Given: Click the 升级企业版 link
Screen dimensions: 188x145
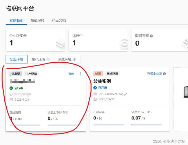Looking at the screenshot, I should point(154,73).
